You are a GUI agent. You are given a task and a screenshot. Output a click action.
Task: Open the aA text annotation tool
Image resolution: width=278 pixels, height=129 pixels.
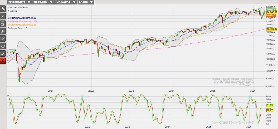click(x=3, y=53)
